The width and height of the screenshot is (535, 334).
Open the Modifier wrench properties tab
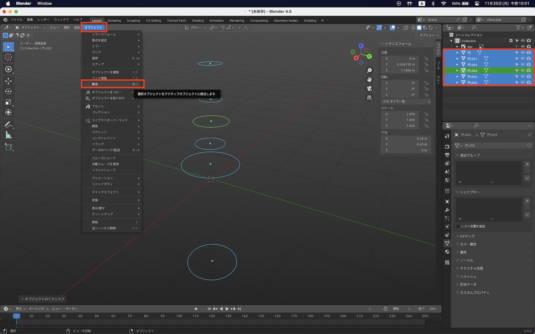pos(447,210)
